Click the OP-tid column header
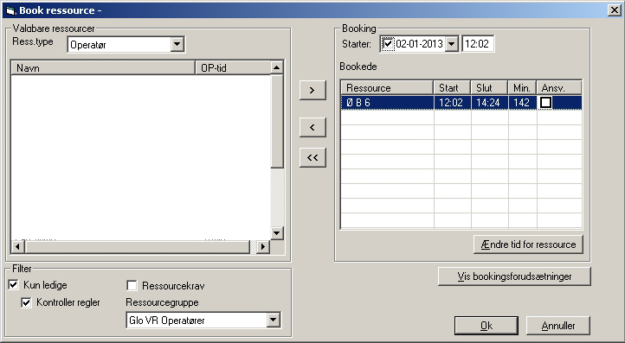Screen dimensions: 625x343 tap(233, 68)
